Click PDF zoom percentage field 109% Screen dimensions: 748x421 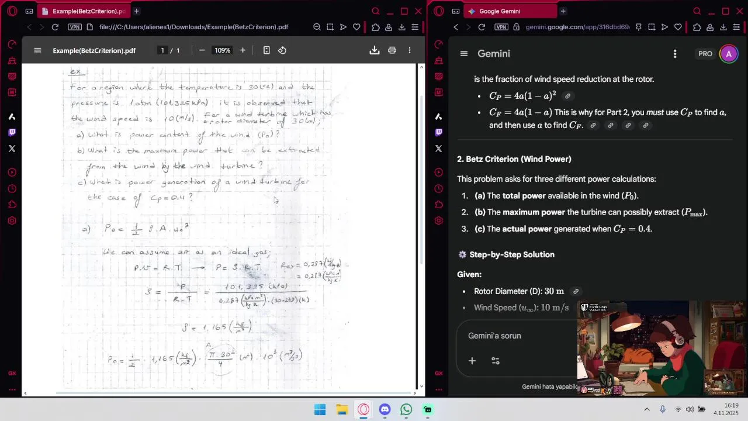222,50
